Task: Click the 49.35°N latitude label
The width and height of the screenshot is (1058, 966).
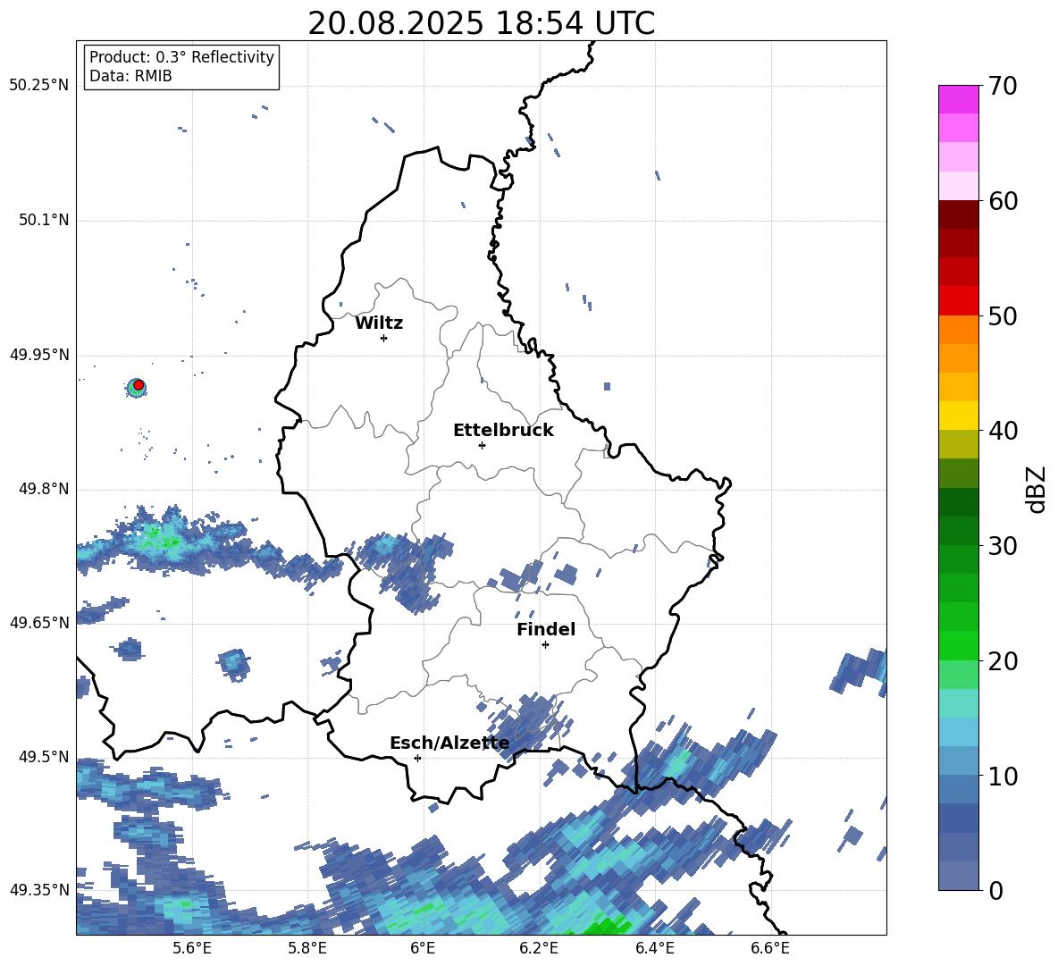Action: point(39,890)
